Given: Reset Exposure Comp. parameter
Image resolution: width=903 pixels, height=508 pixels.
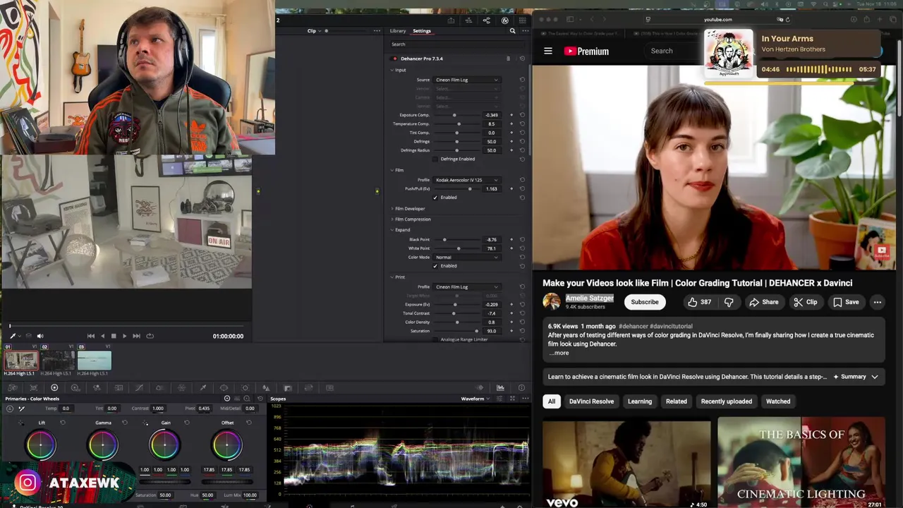Looking at the screenshot, I should click(522, 115).
